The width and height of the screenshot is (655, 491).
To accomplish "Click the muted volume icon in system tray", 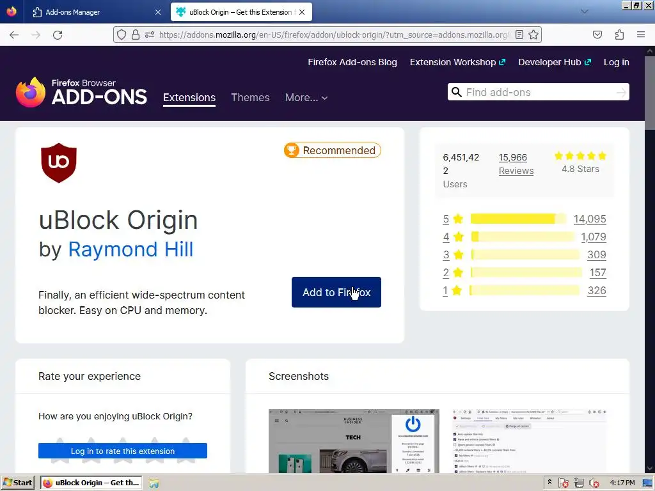I will point(594,483).
